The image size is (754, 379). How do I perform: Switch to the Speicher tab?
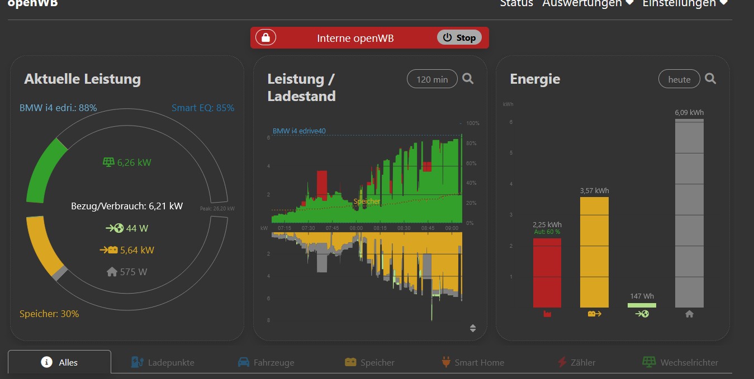tap(369, 362)
